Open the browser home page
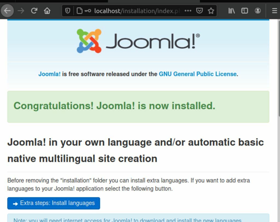Screen dimensions: 280x222 47,11
